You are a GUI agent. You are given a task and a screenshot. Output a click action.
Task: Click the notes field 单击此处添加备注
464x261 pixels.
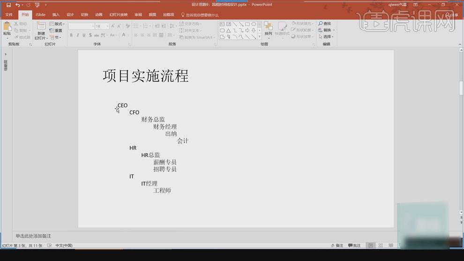click(x=33, y=236)
